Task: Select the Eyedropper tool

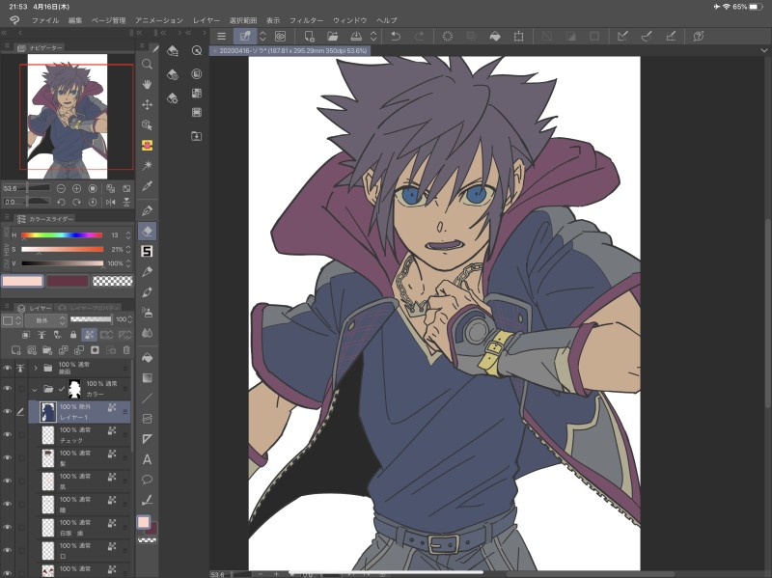Action: [x=148, y=186]
